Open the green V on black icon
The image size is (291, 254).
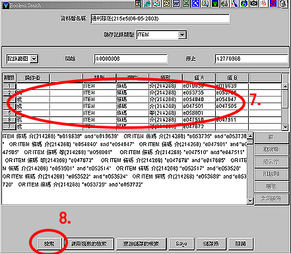tap(215, 4)
